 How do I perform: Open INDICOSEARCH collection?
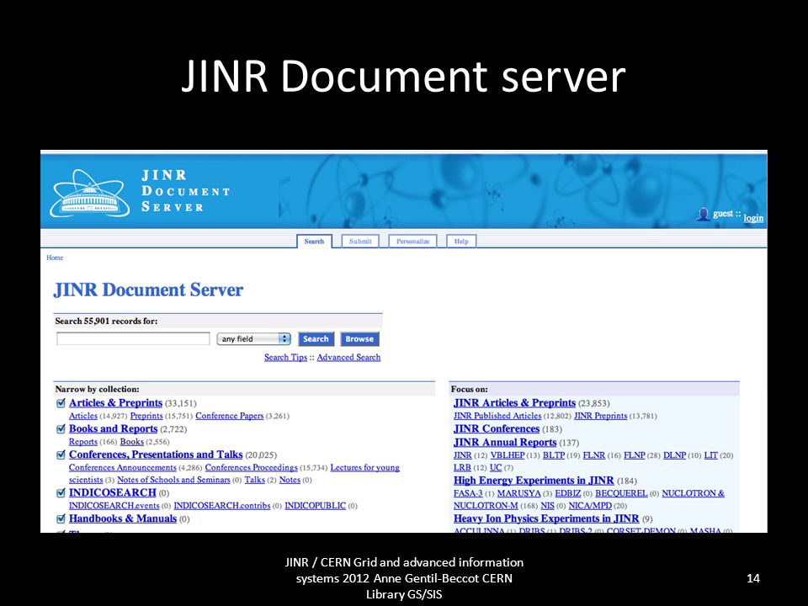pos(112,492)
